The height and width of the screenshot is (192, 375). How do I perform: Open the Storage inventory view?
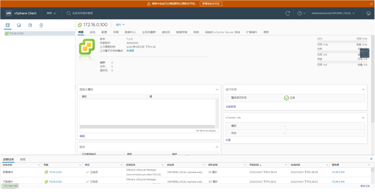tap(30, 25)
